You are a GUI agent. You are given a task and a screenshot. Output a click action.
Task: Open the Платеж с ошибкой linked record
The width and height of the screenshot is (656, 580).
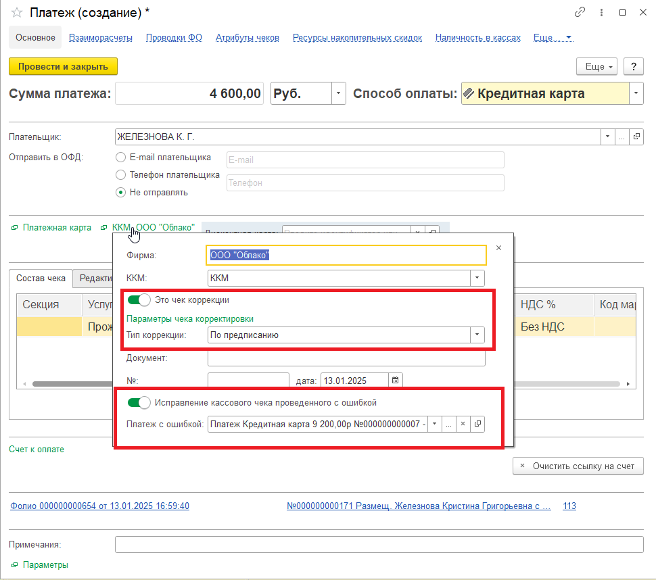click(x=477, y=424)
